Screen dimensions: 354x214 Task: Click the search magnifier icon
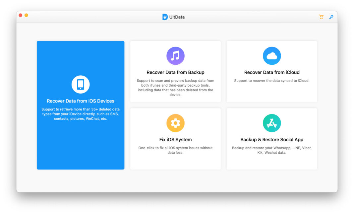click(x=331, y=17)
